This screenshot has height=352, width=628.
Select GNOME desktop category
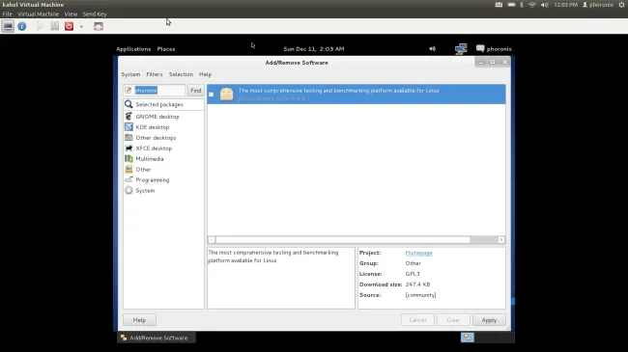[163, 117]
